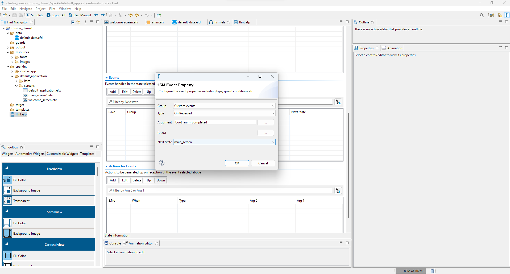
Task: Collapse the Actions for Events section
Action: (107, 166)
